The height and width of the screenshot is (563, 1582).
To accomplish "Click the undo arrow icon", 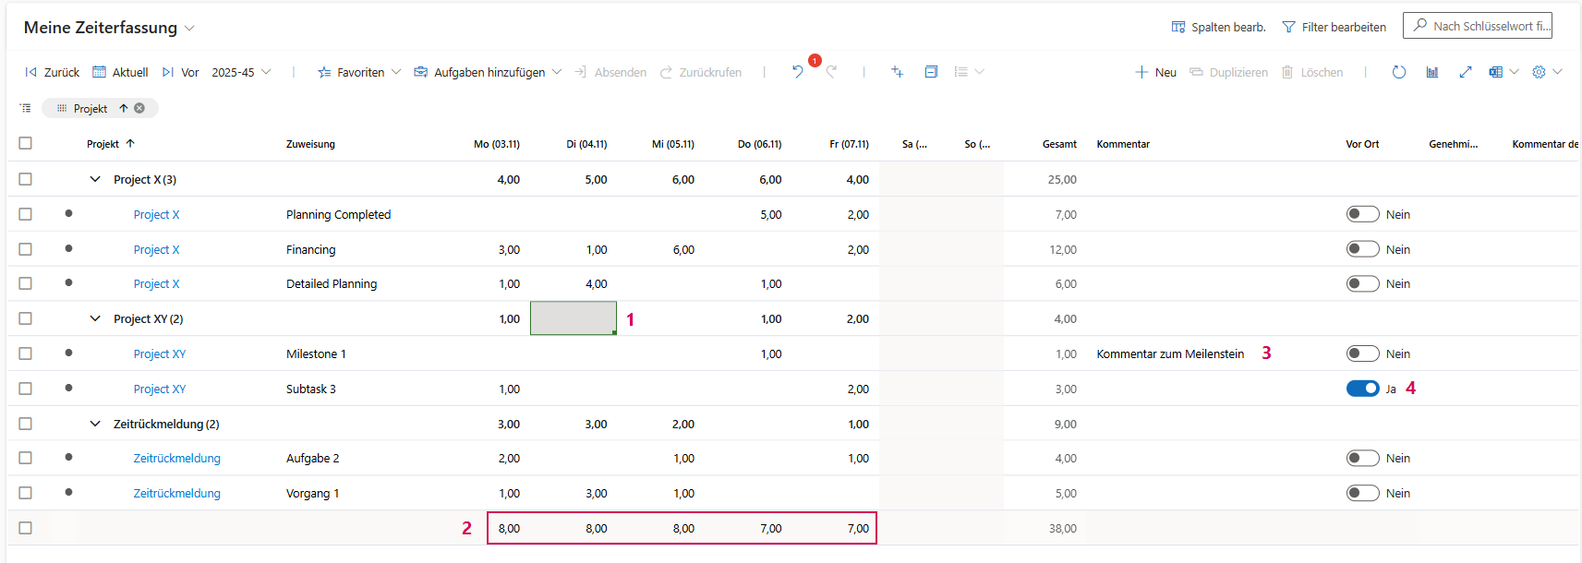I will 797,72.
